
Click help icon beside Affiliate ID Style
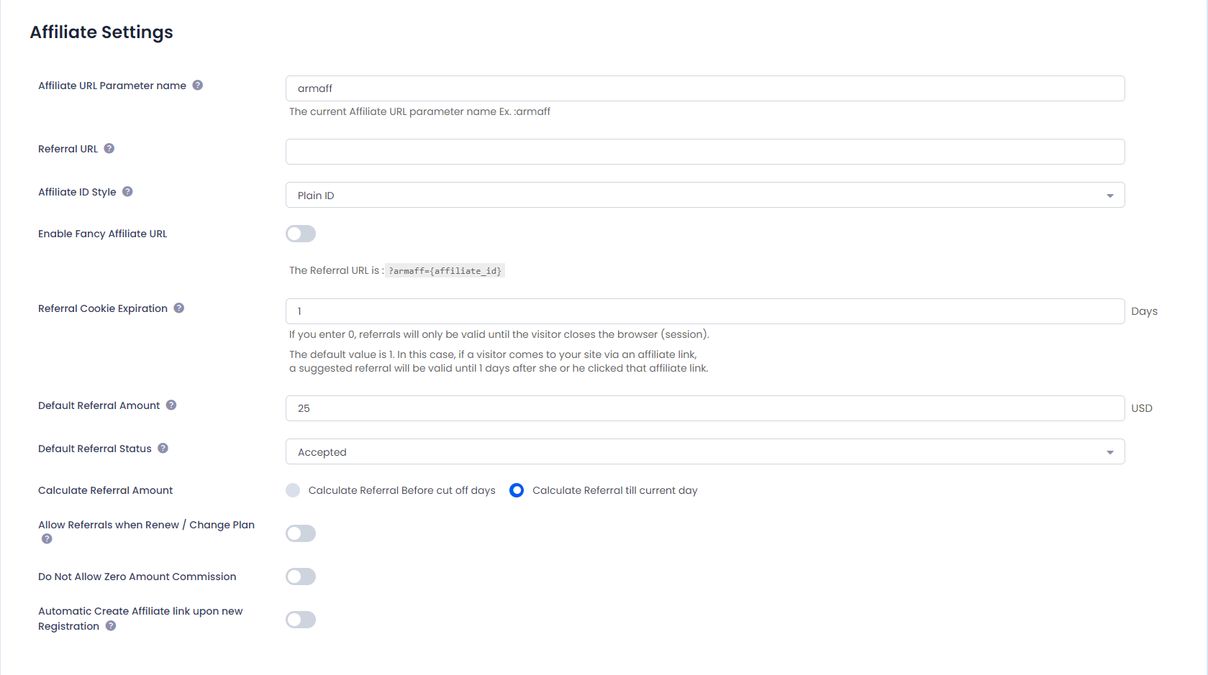pos(127,192)
